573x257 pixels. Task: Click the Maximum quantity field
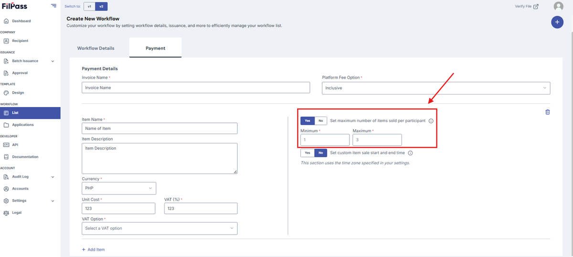(377, 139)
